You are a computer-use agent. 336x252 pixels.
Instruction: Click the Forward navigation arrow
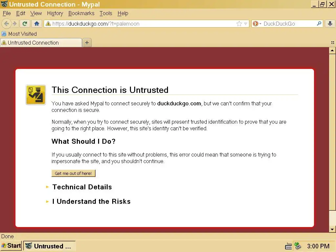[14, 24]
